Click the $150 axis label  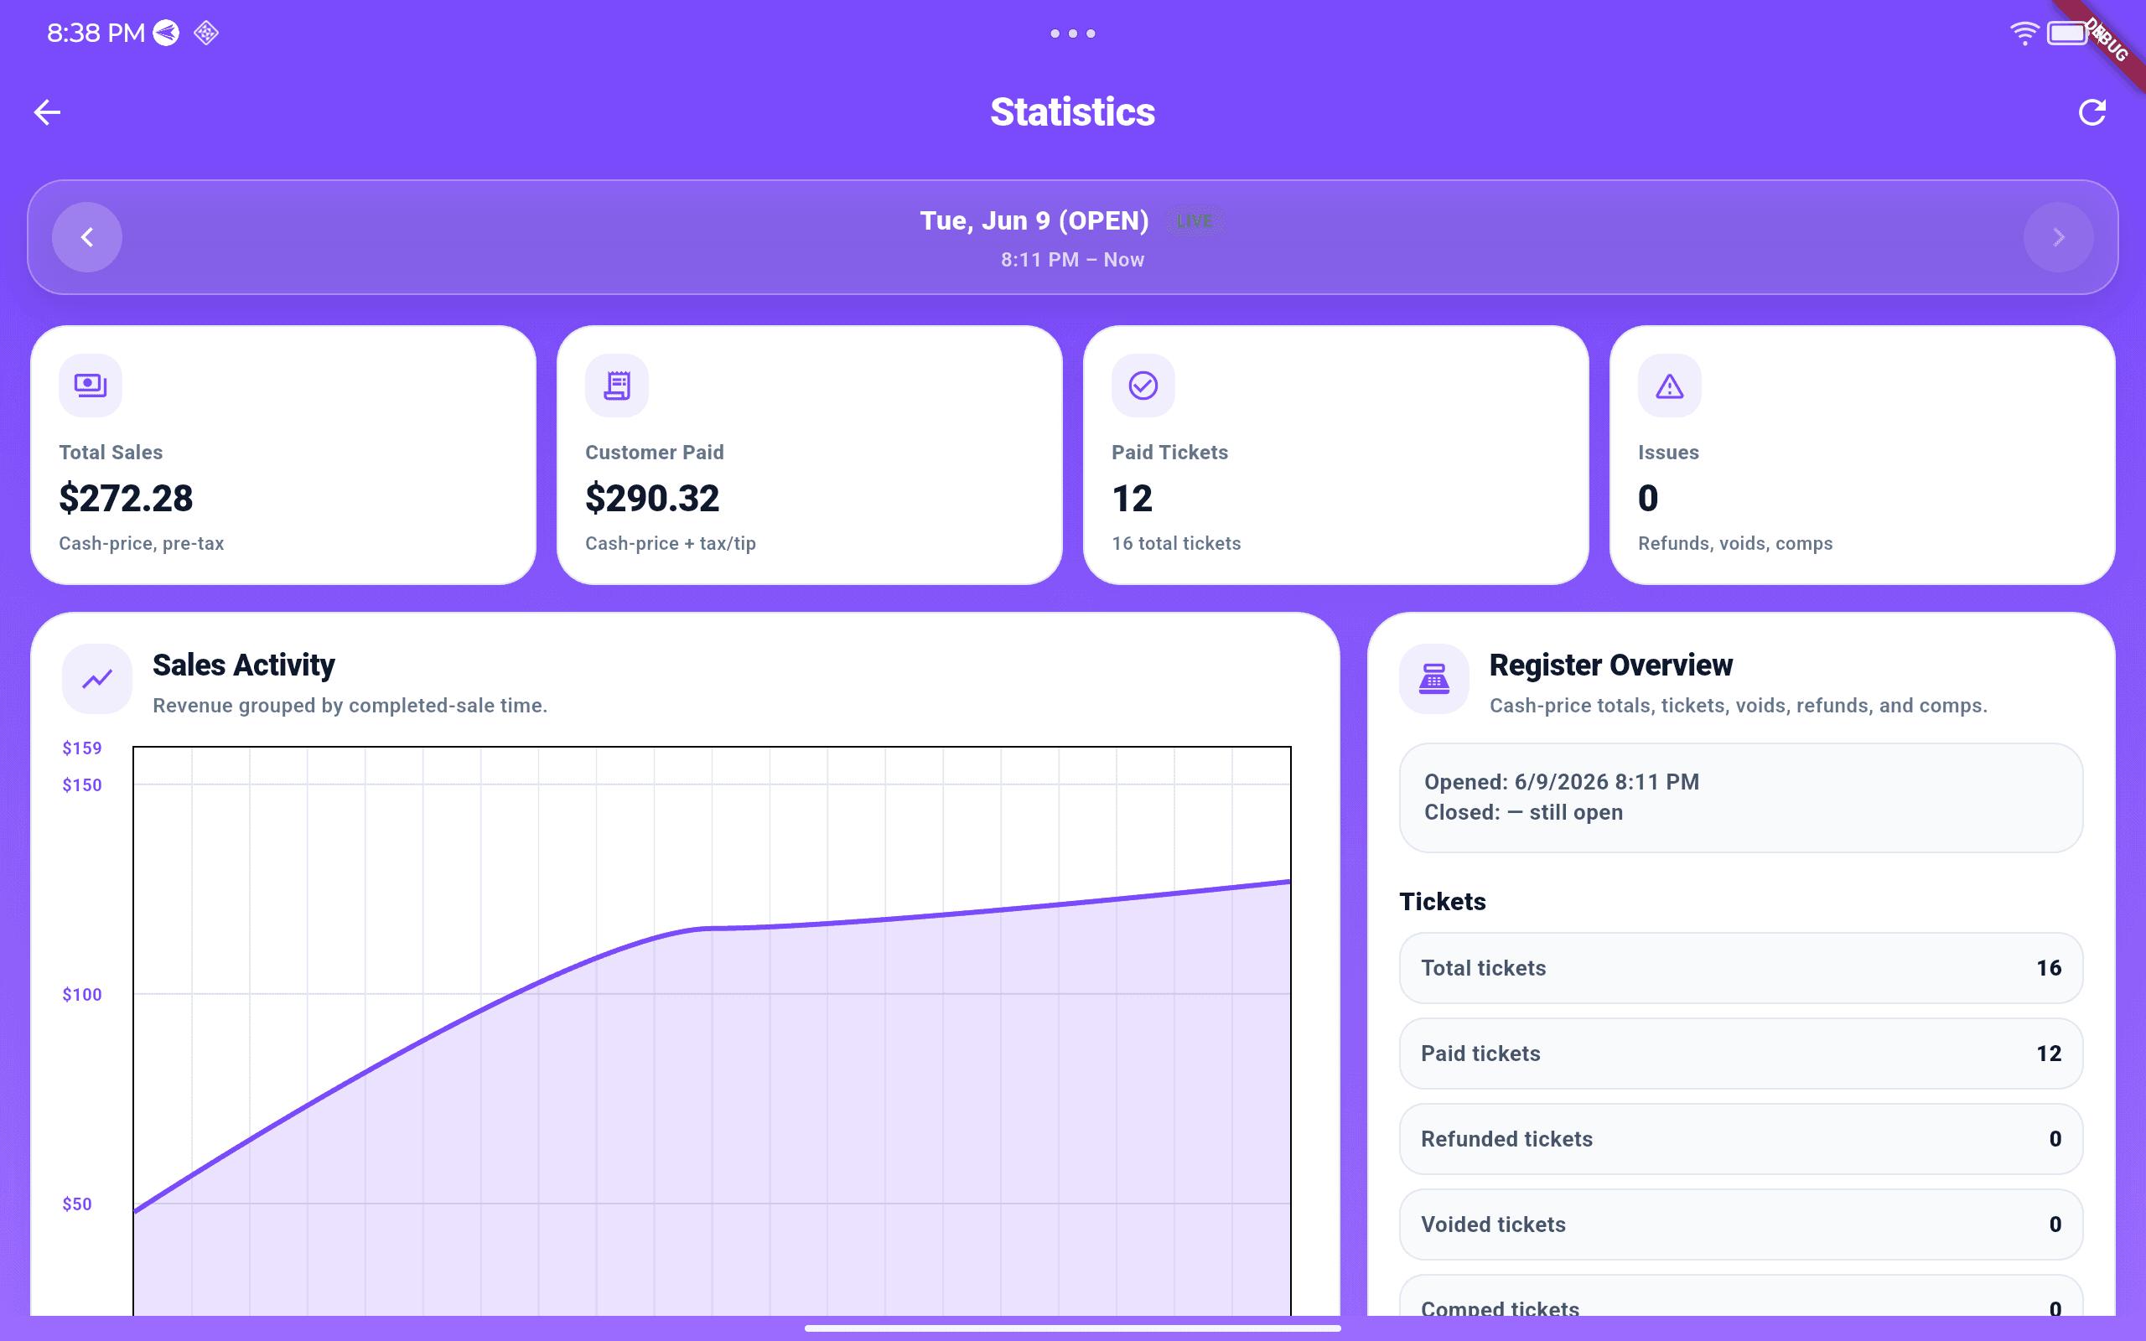[x=81, y=785]
